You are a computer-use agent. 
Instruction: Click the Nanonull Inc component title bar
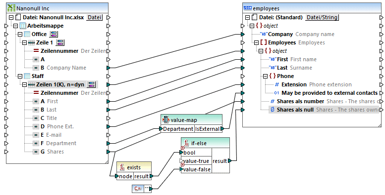click(x=57, y=8)
